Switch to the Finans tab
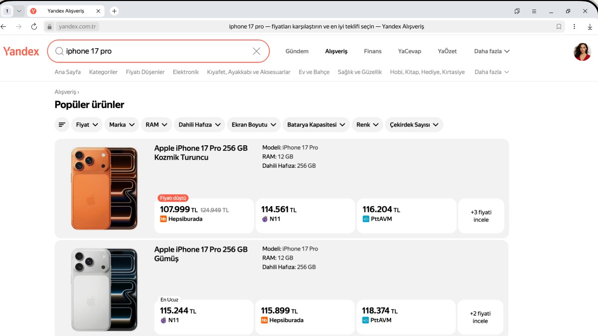The width and height of the screenshot is (598, 336). (372, 51)
